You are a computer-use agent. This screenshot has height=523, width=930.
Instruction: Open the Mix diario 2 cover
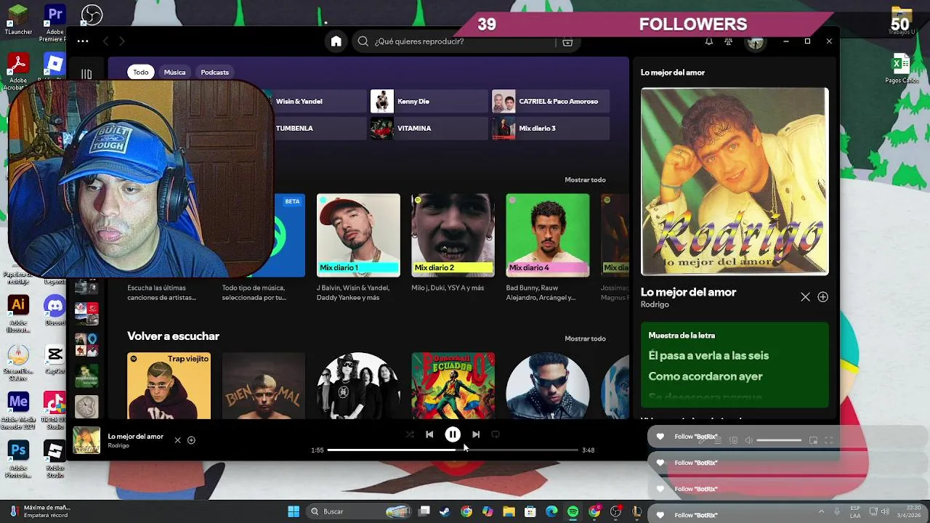click(x=453, y=235)
